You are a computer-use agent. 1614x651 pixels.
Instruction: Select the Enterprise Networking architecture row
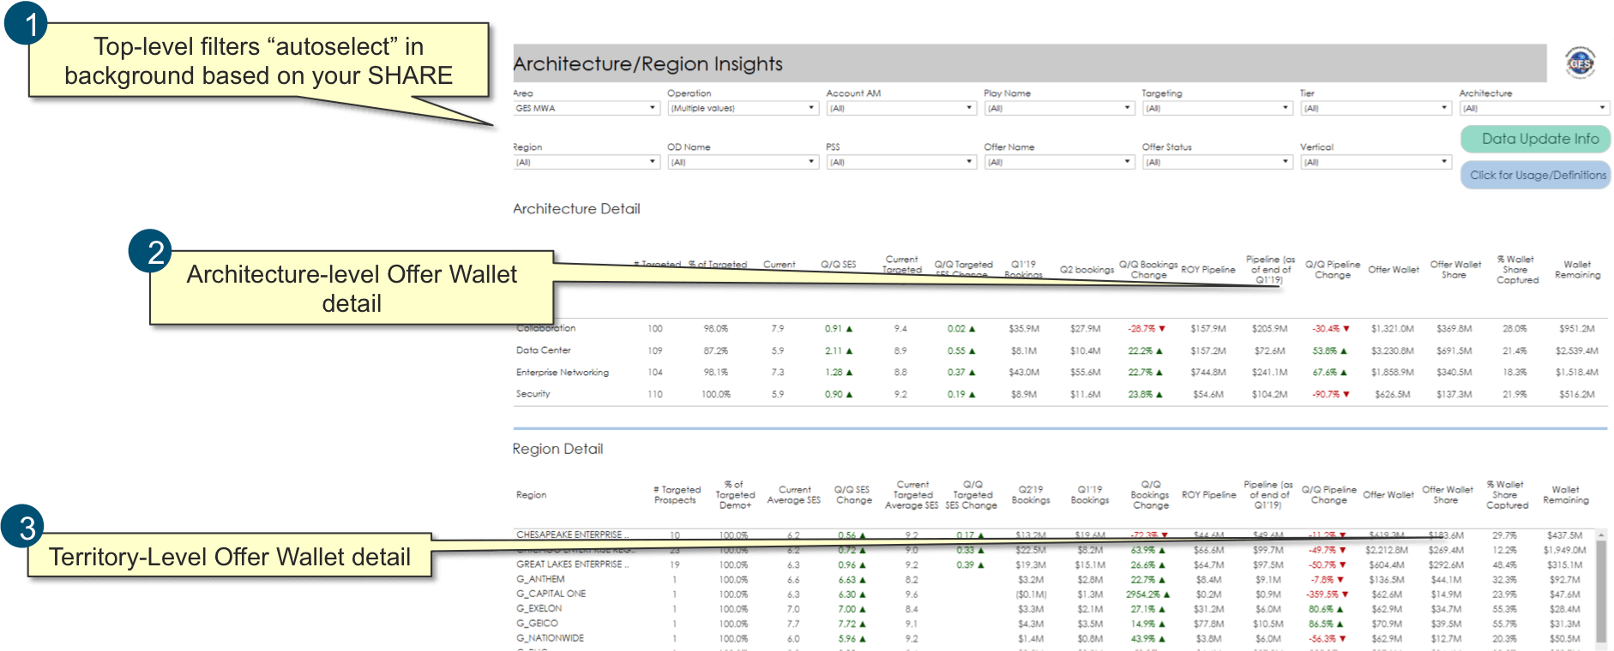[x=563, y=373]
